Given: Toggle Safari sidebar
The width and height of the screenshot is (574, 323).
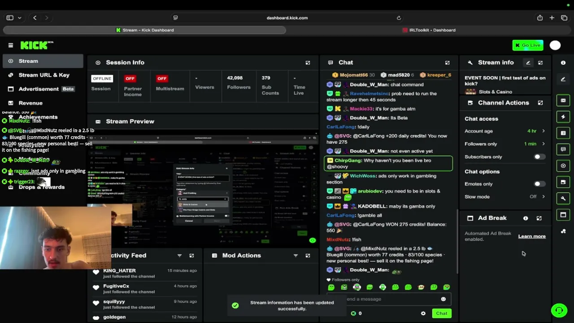Looking at the screenshot, I should point(10,18).
